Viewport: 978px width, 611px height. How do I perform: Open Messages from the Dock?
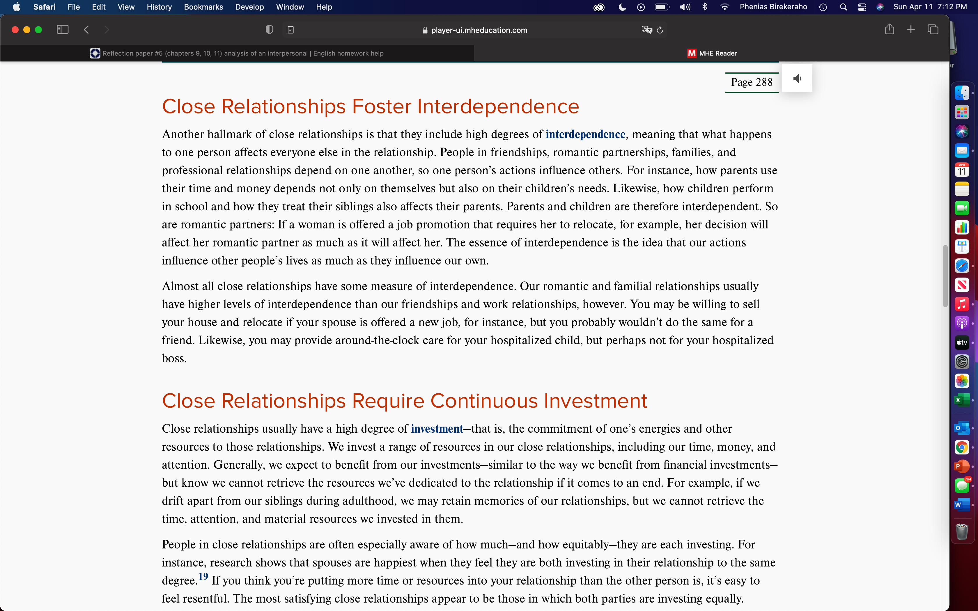pyautogui.click(x=962, y=485)
